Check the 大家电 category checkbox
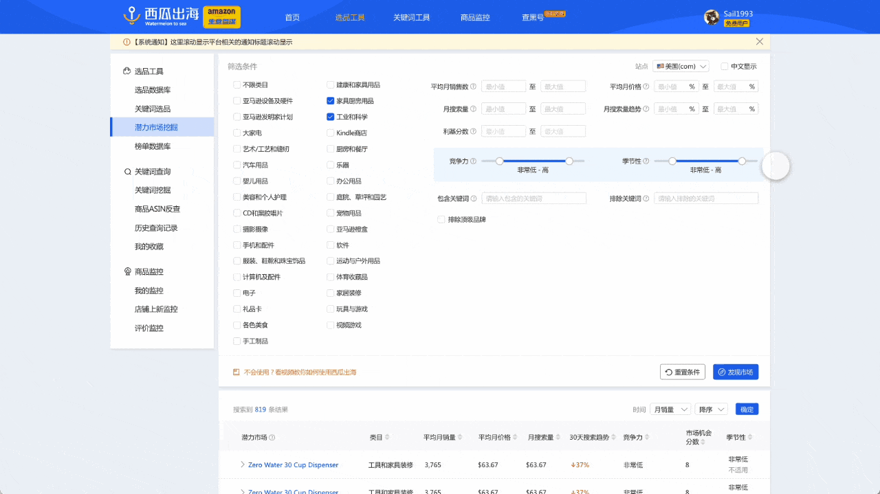This screenshot has width=880, height=494. 236,133
